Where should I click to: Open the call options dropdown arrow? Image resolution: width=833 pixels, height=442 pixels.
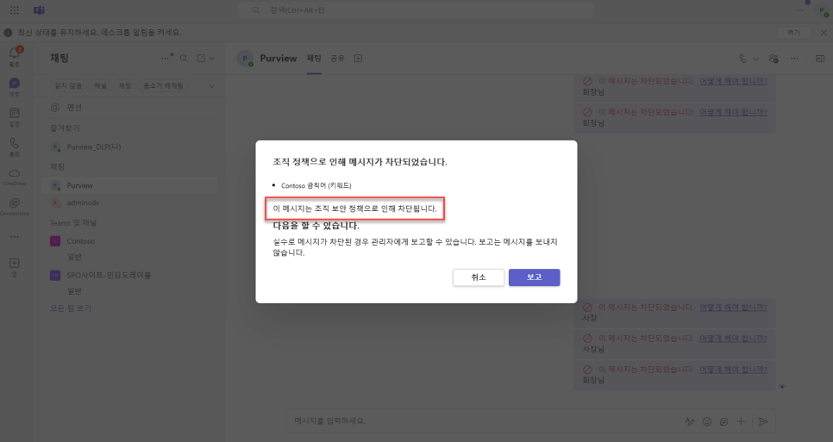coord(755,59)
